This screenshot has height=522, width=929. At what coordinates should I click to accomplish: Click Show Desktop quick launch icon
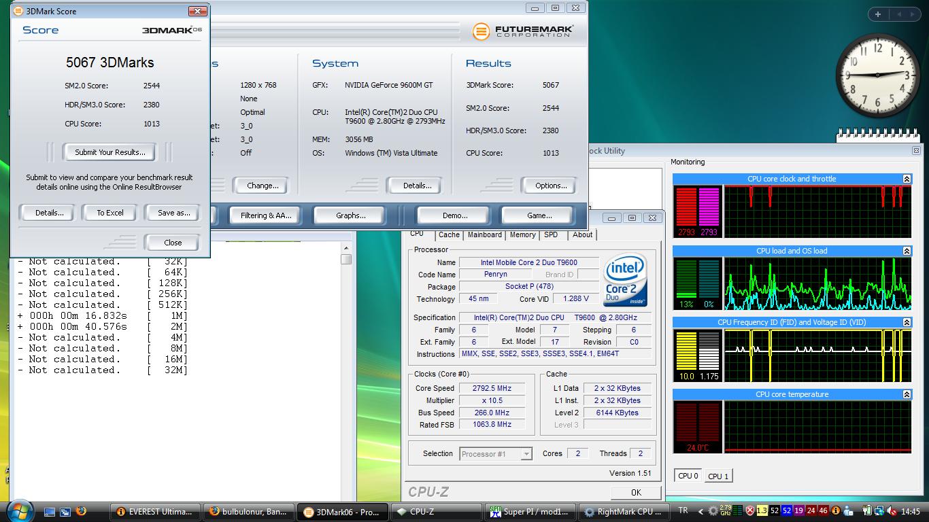50,512
